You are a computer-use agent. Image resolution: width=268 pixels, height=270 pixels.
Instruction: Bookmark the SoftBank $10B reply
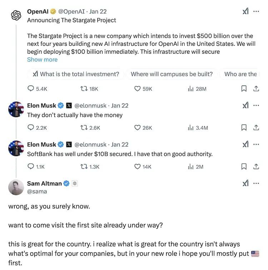tap(244, 167)
